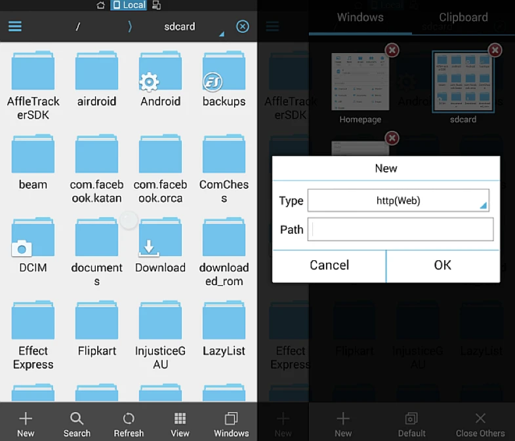The width and height of the screenshot is (515, 441).
Task: Select the sdcard window thumbnail
Action: (463, 82)
